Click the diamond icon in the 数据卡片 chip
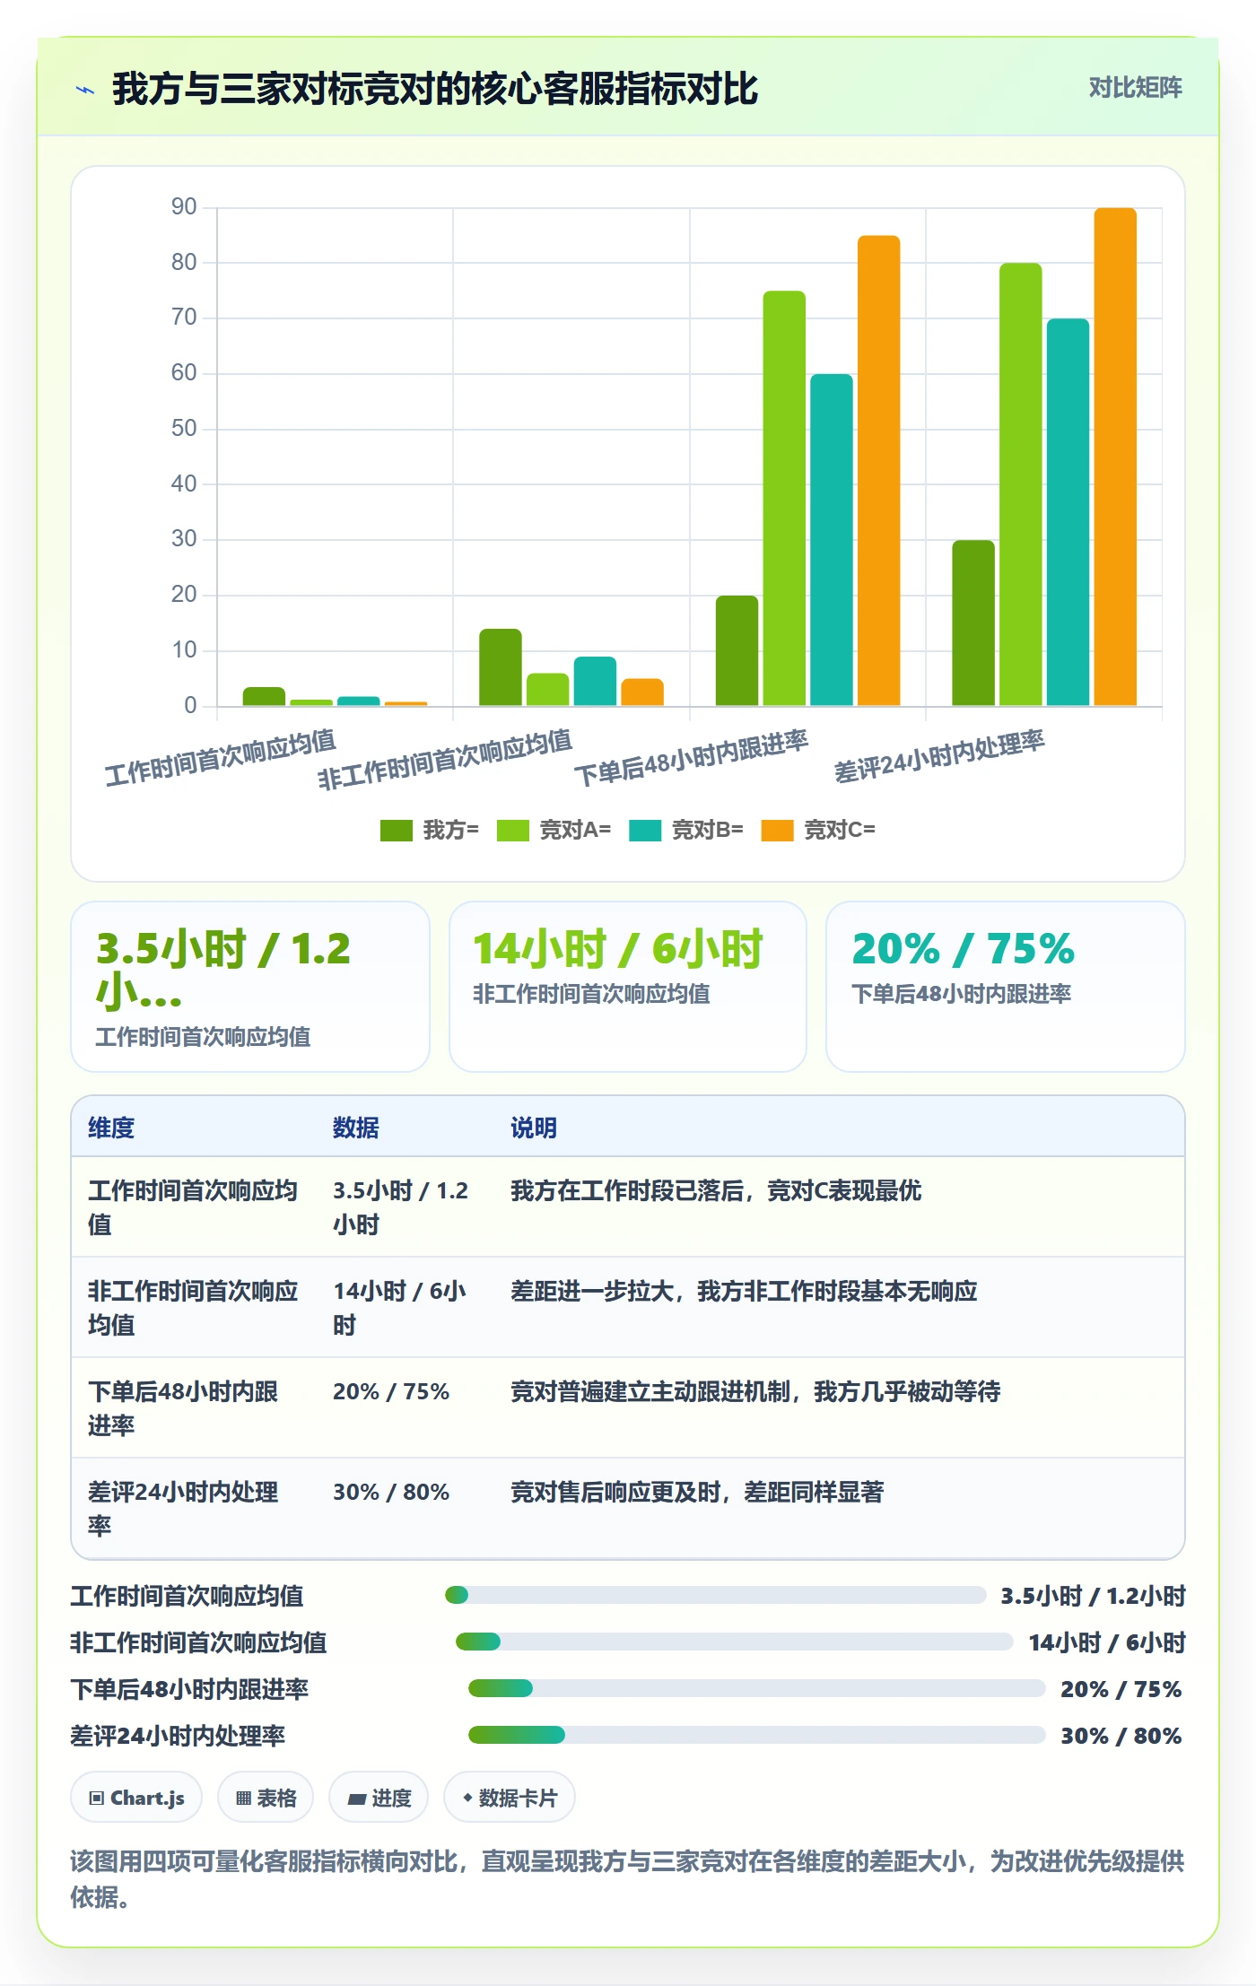Viewport: 1256px width, 1986px height. (467, 1799)
